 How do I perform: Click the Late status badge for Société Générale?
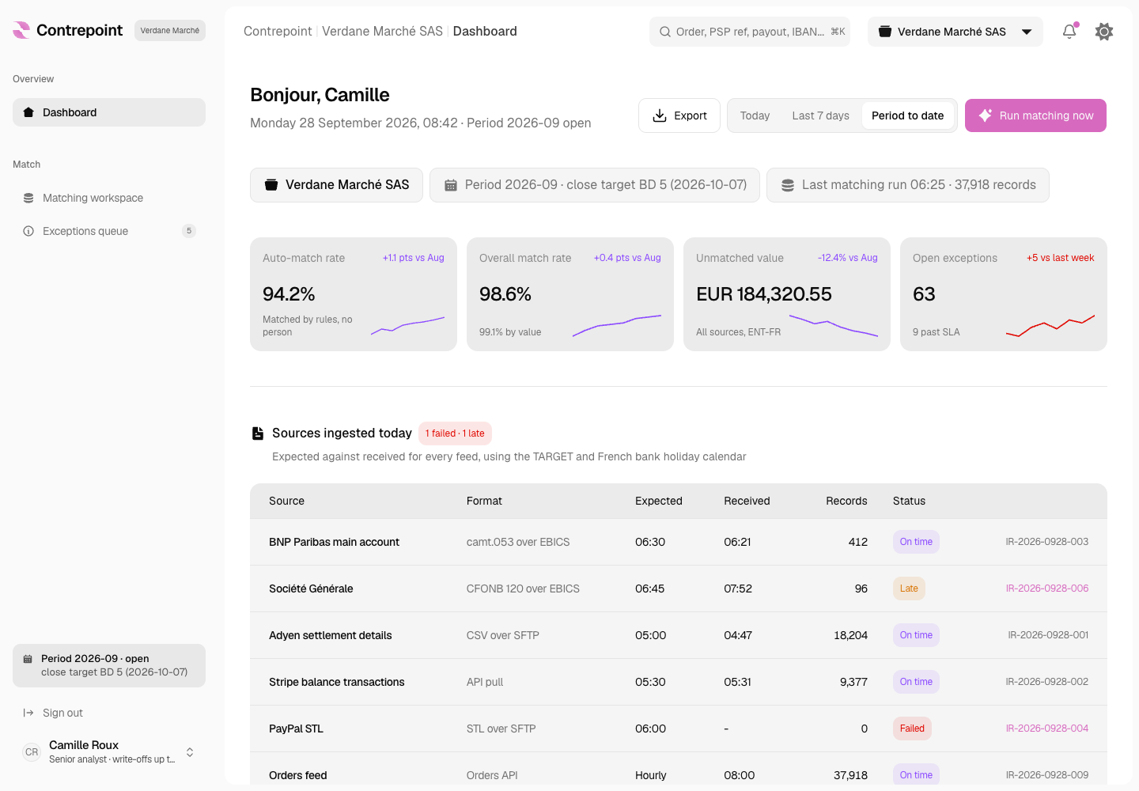coord(909,589)
